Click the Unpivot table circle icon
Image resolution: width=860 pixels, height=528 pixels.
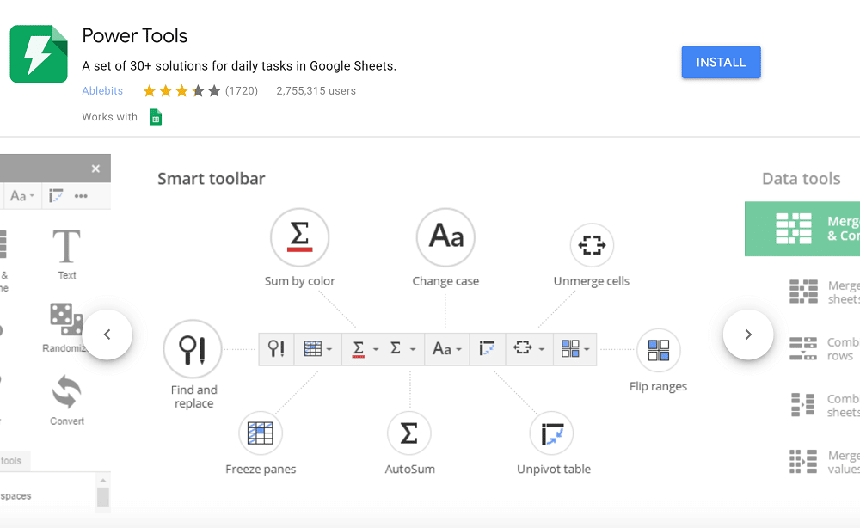click(x=552, y=433)
